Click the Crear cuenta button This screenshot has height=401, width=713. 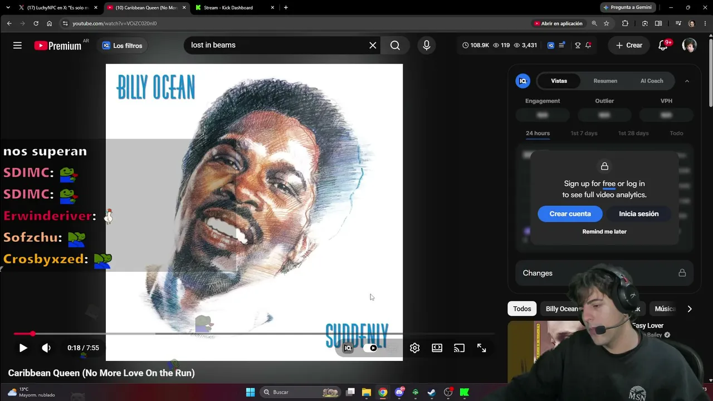click(x=570, y=214)
